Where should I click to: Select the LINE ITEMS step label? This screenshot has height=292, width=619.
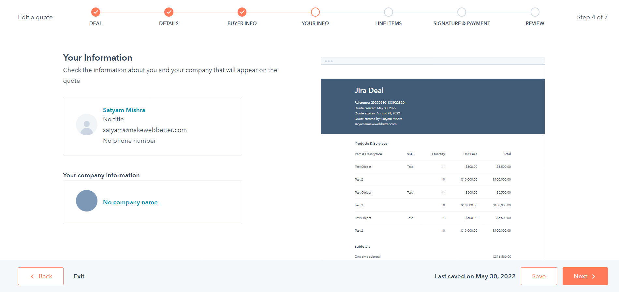click(x=388, y=23)
